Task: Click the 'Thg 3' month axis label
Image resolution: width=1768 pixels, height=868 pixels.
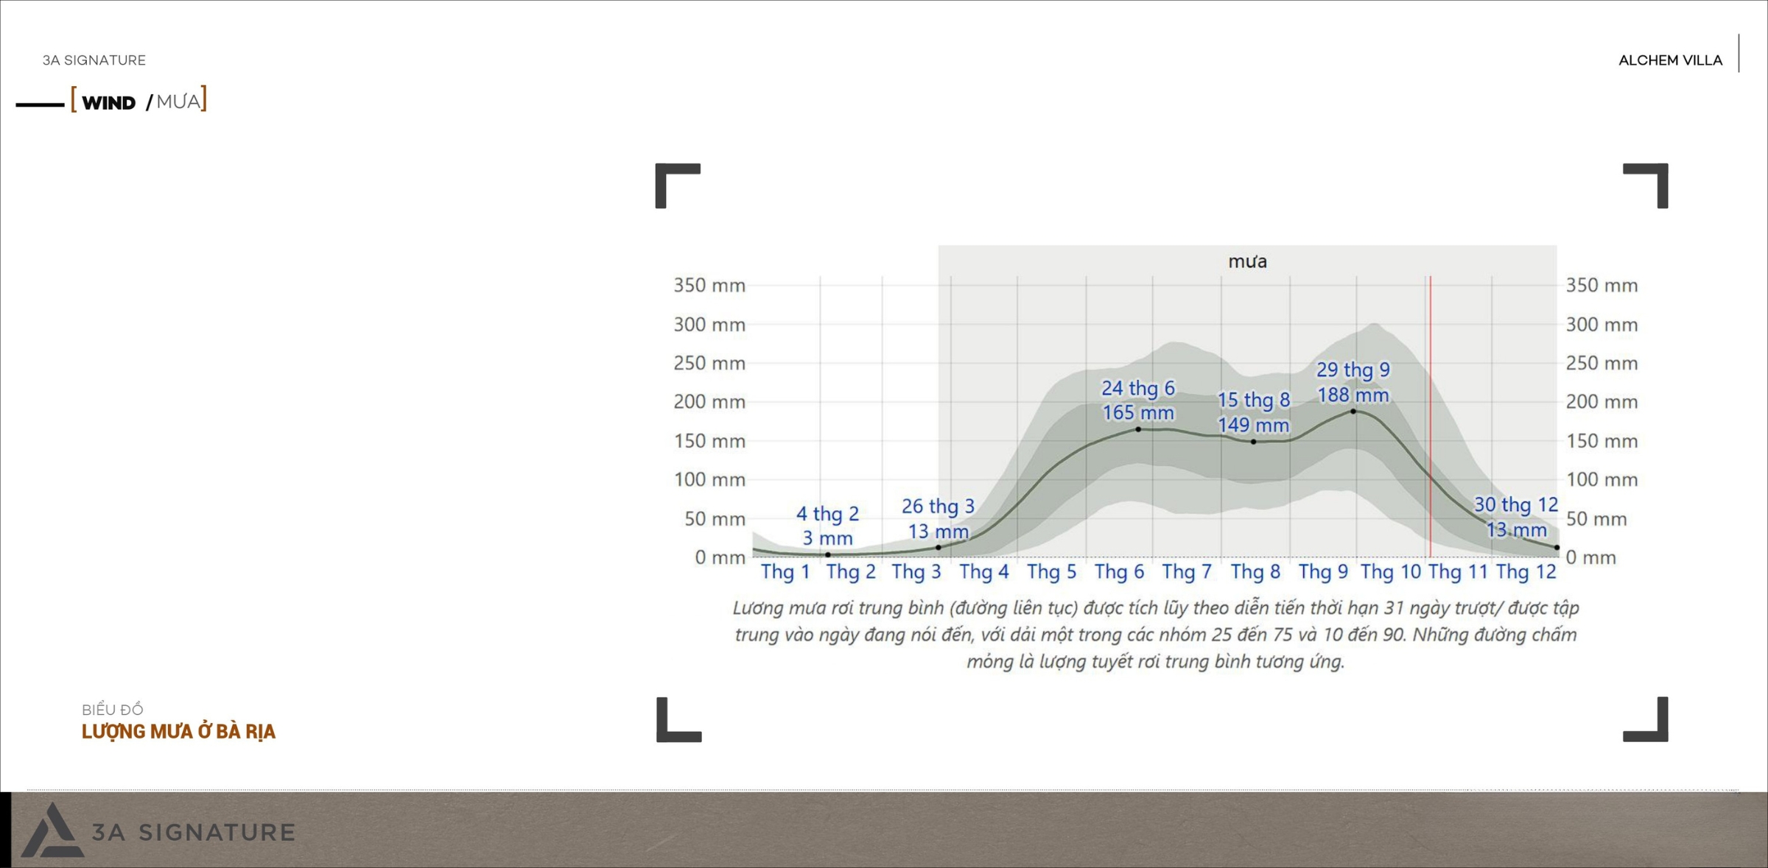Action: [x=916, y=571]
